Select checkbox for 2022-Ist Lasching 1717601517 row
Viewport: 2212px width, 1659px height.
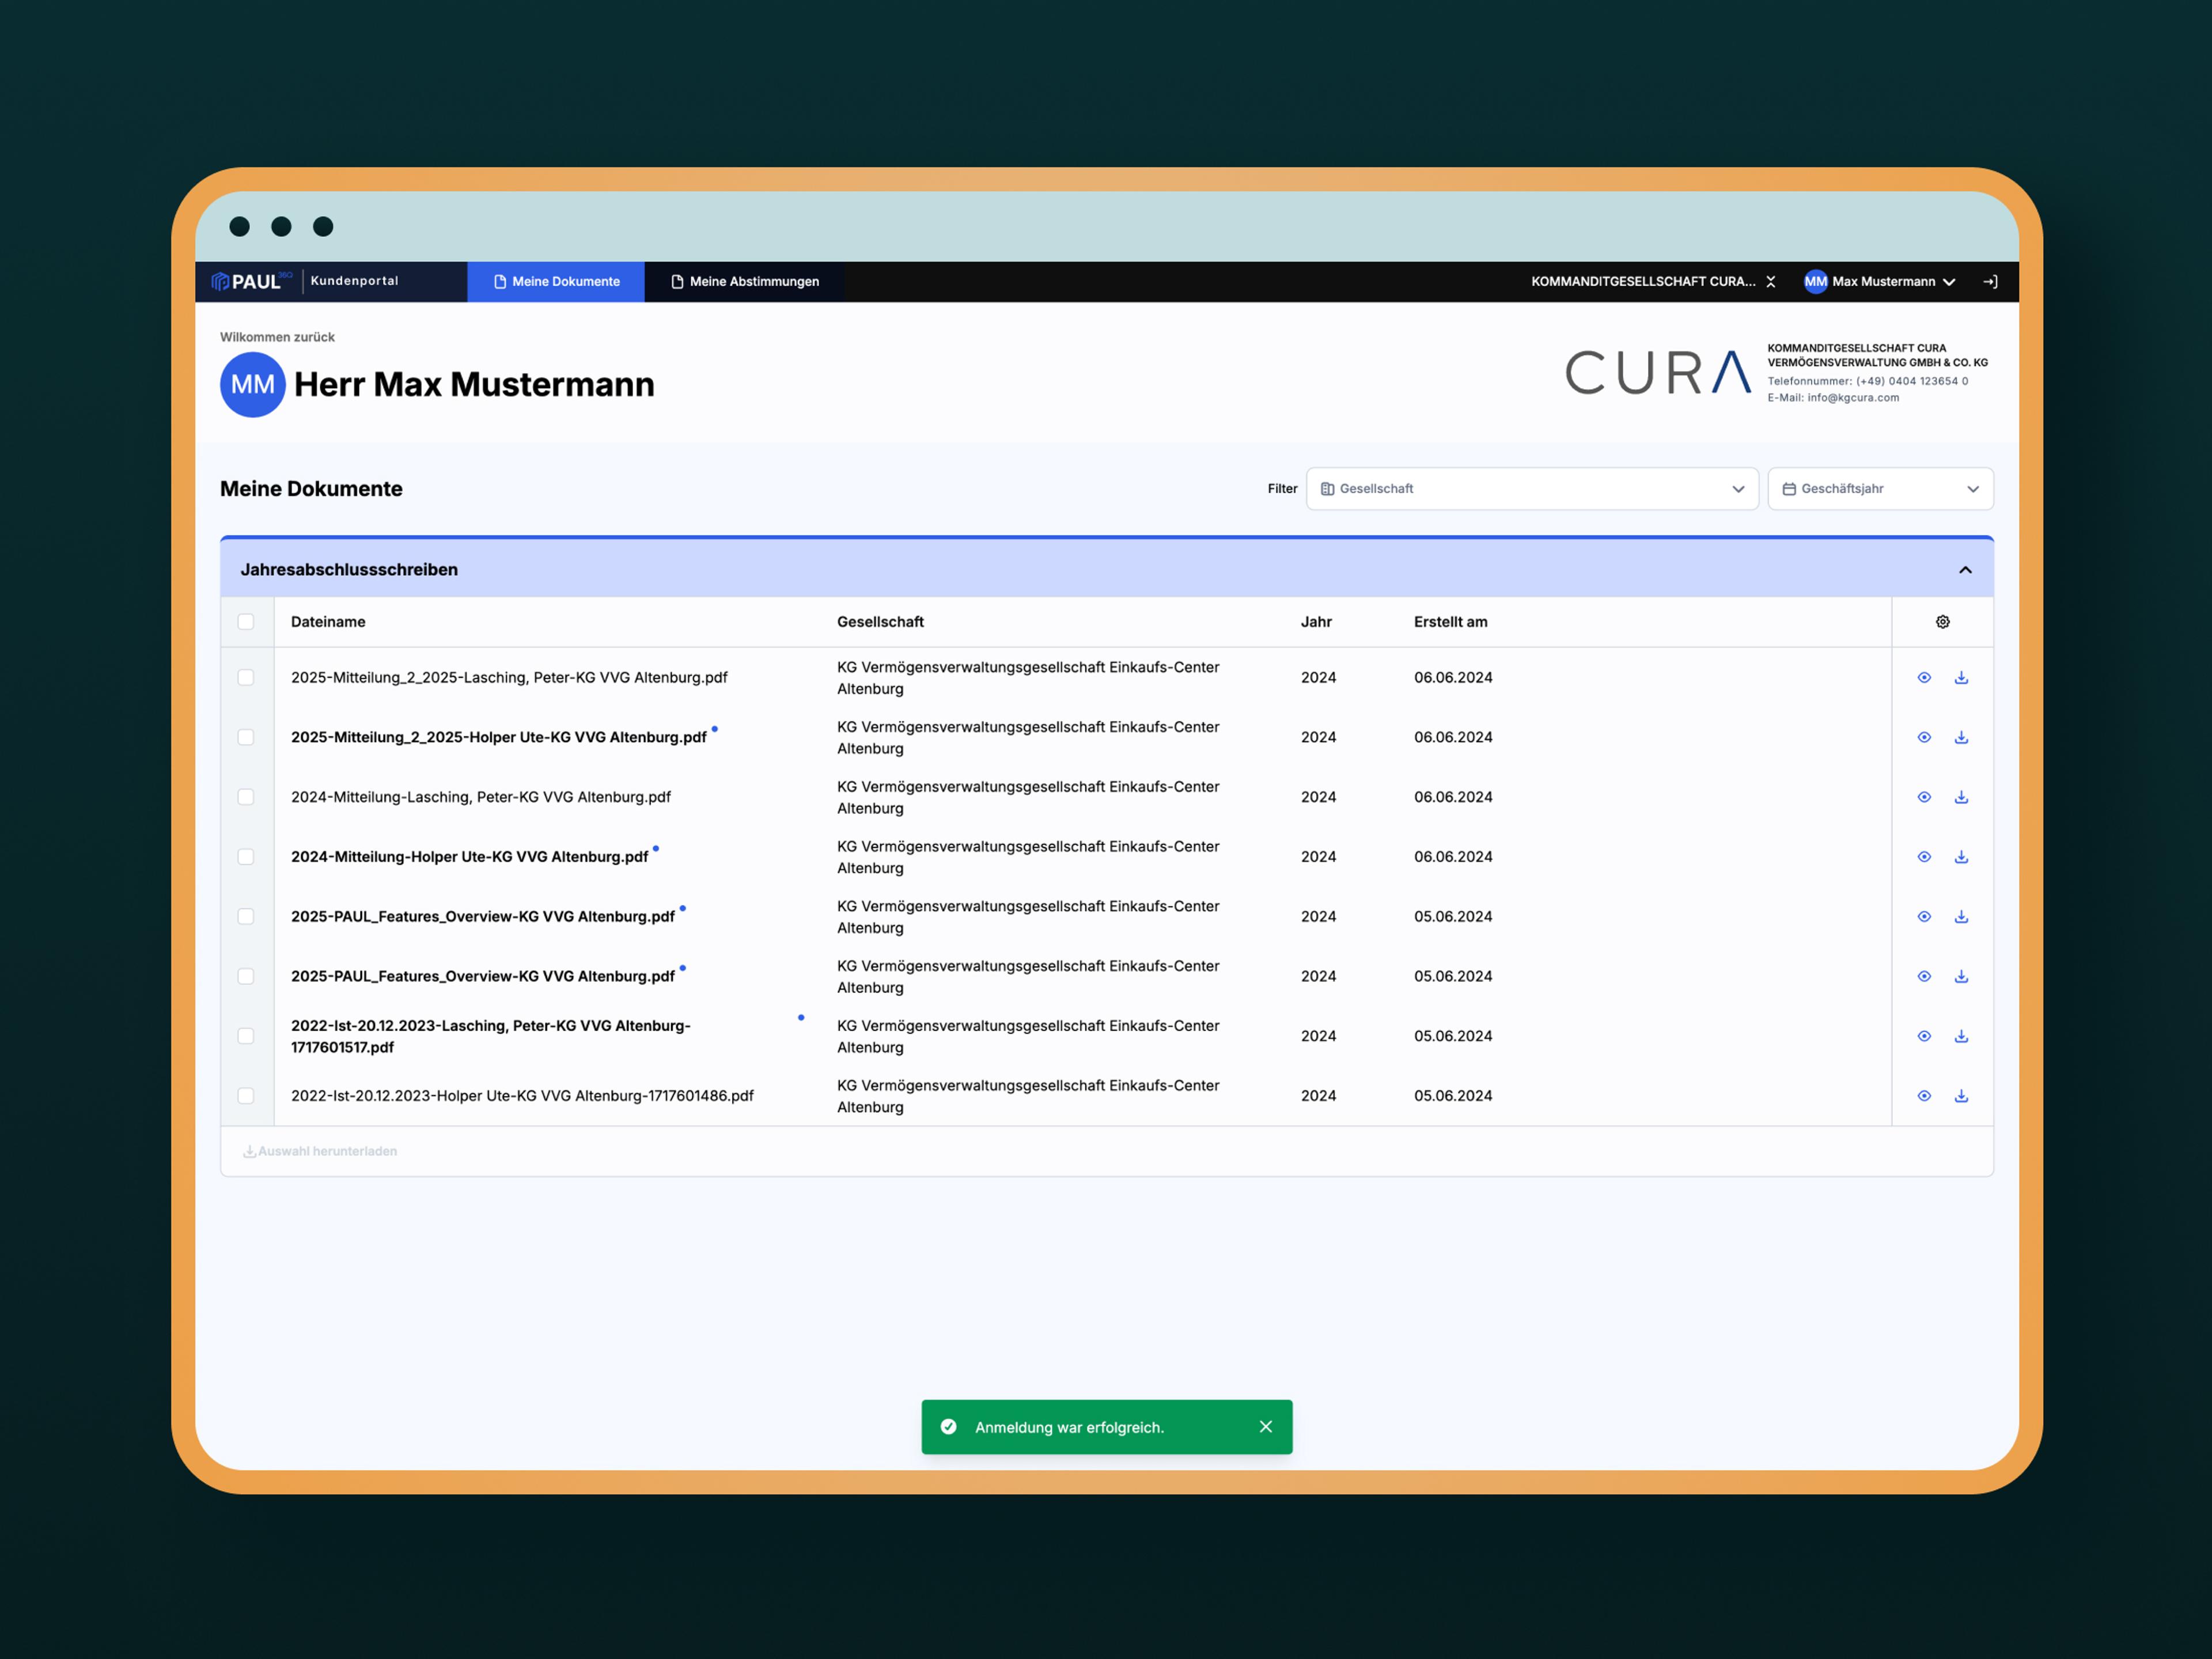(246, 1036)
